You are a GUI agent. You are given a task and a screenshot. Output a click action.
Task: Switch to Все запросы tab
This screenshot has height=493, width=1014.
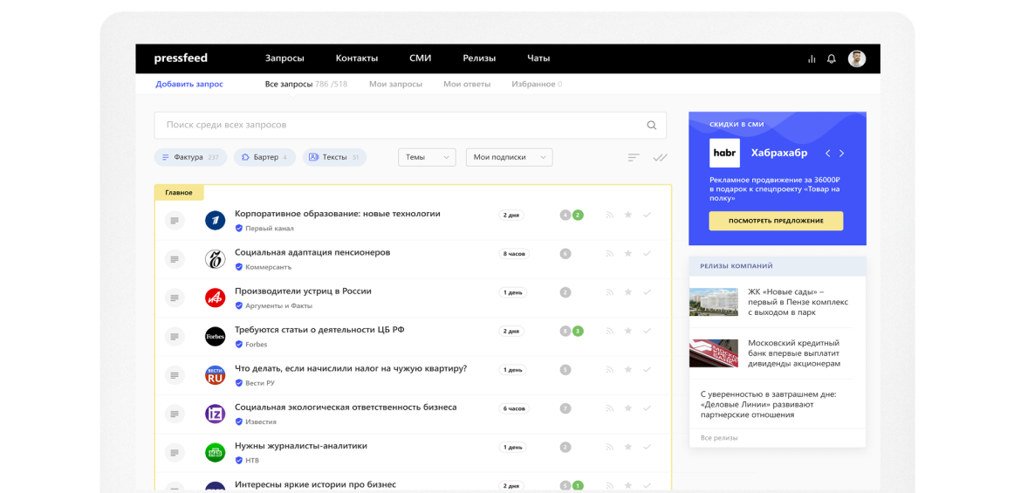306,84
